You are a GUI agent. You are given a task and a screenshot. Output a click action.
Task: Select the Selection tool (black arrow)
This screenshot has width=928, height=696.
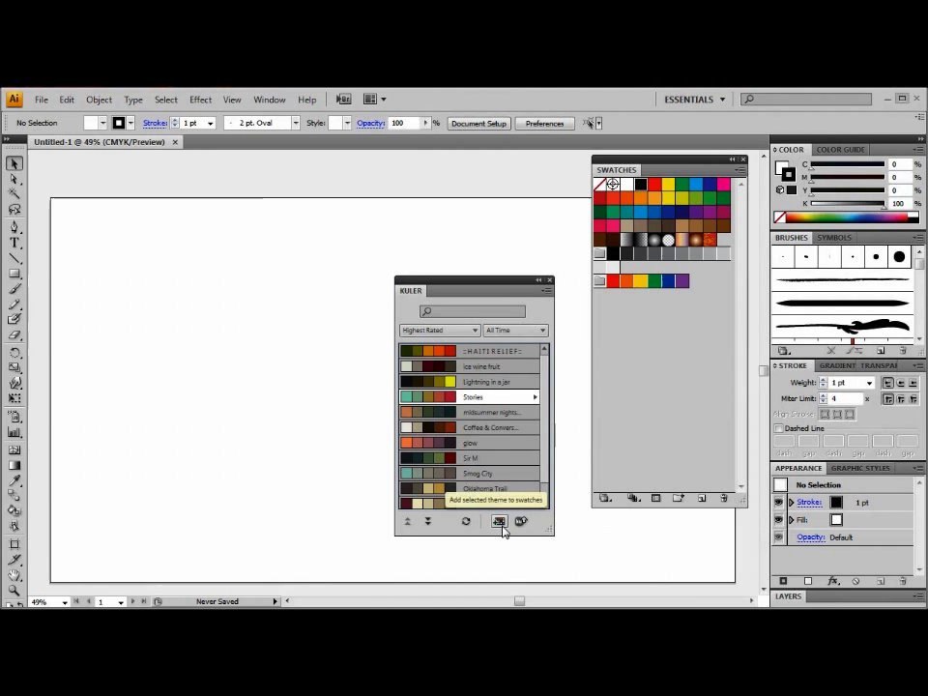[x=14, y=163]
